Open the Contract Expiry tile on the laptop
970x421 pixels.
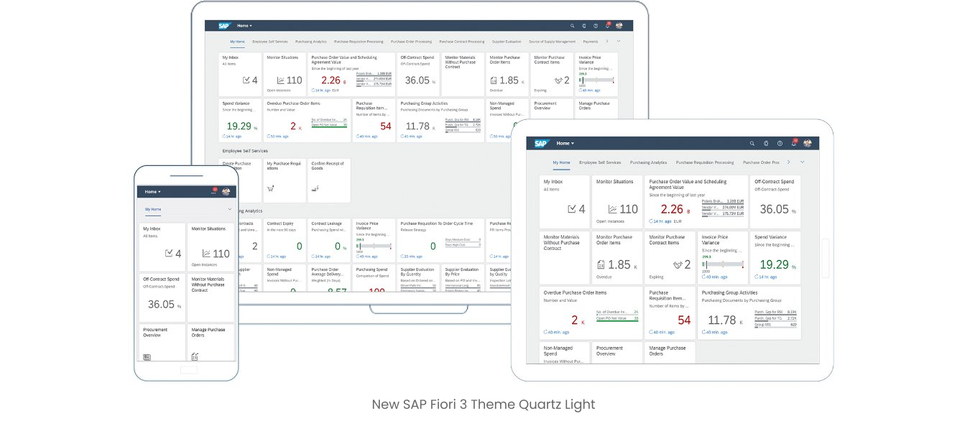point(285,239)
